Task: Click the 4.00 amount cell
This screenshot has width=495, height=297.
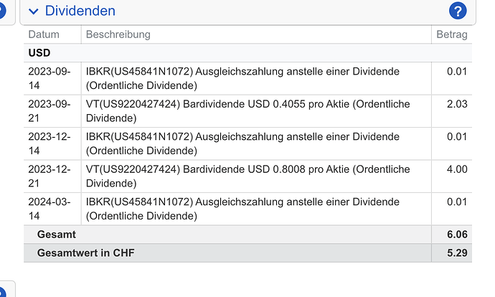Action: click(457, 169)
